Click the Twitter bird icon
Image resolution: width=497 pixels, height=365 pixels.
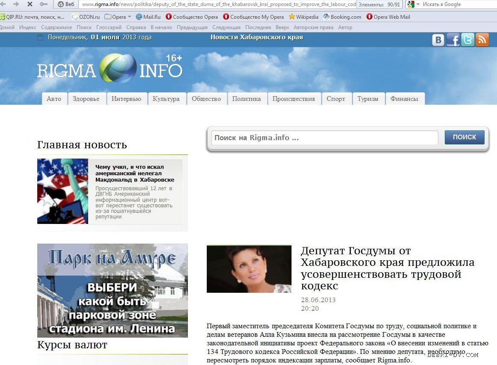click(467, 40)
